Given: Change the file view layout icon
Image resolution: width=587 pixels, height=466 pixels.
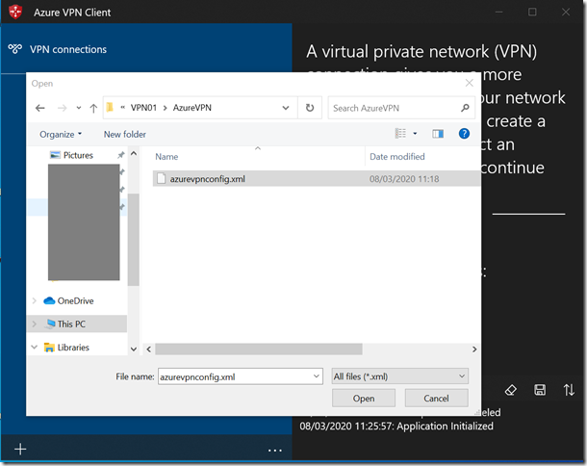Looking at the screenshot, I should (x=400, y=134).
